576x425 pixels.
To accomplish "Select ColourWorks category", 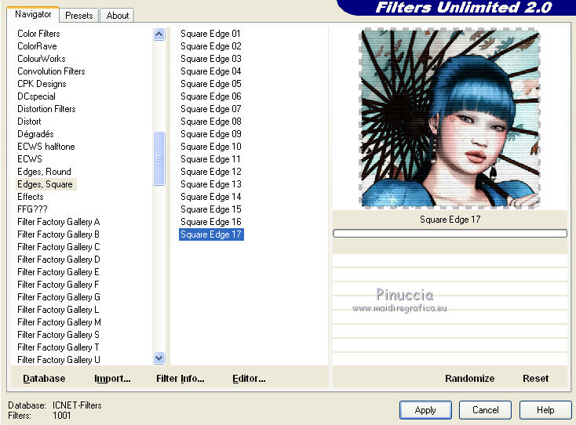I will tap(42, 59).
